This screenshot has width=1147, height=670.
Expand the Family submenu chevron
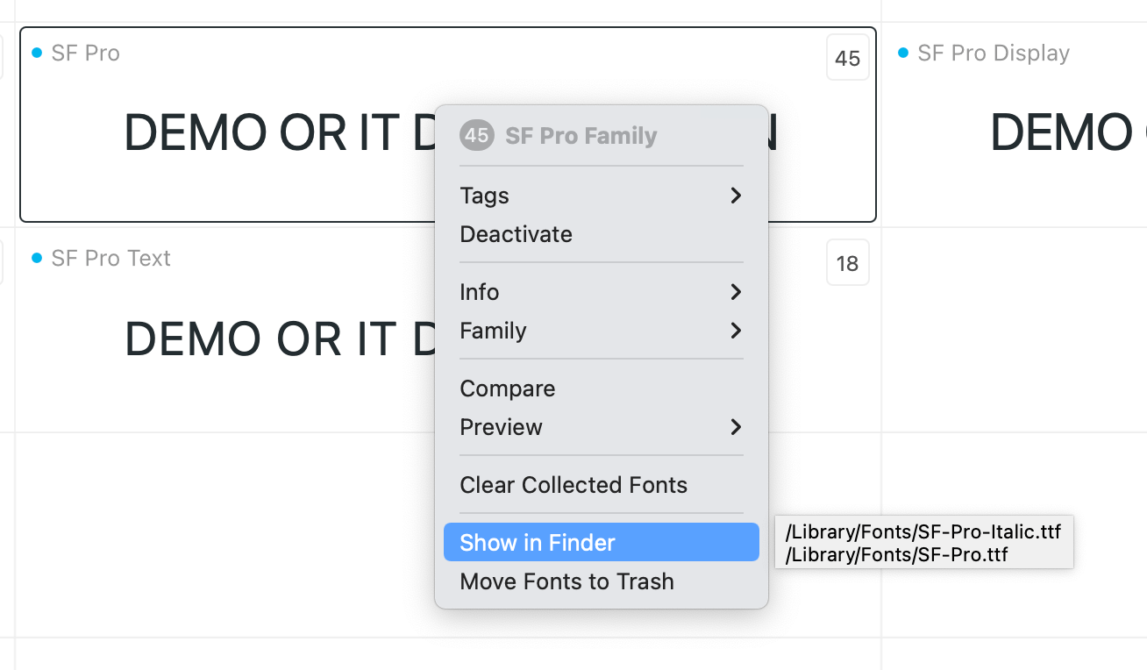736,331
